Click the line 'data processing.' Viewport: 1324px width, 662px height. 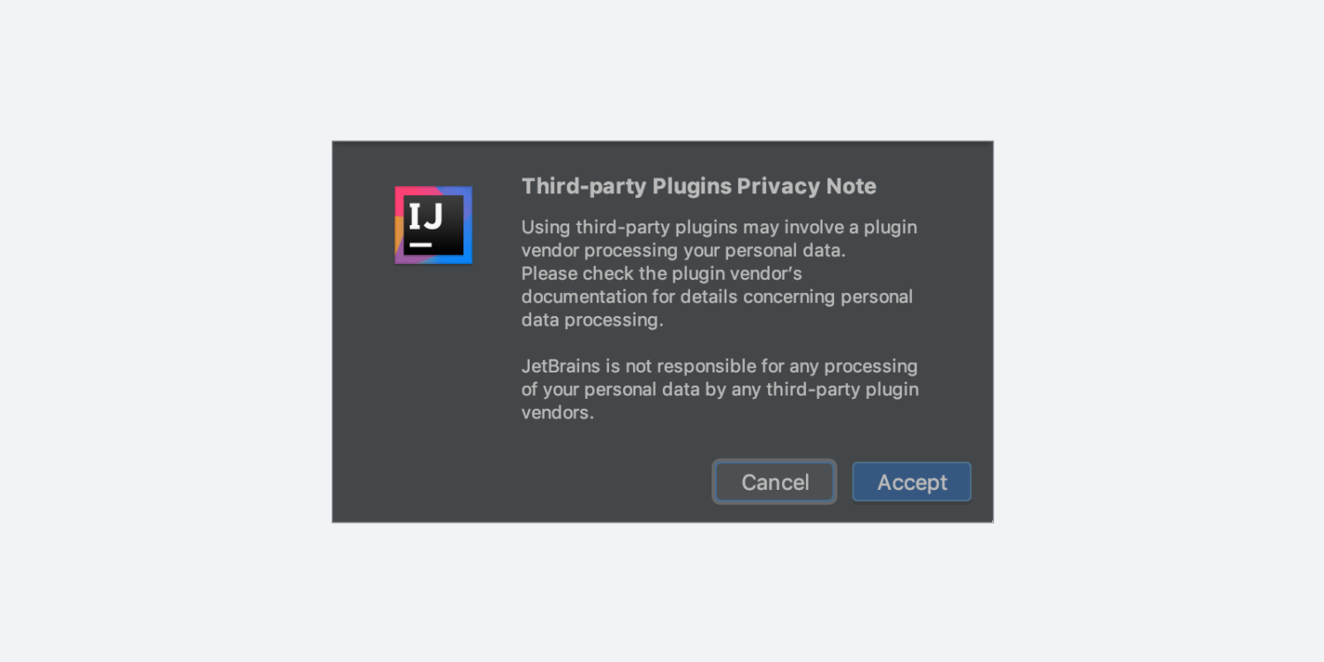[x=592, y=320]
